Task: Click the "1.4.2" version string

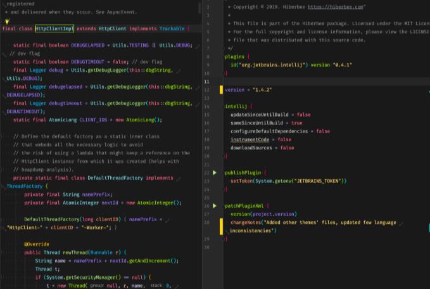Action: 262,90
